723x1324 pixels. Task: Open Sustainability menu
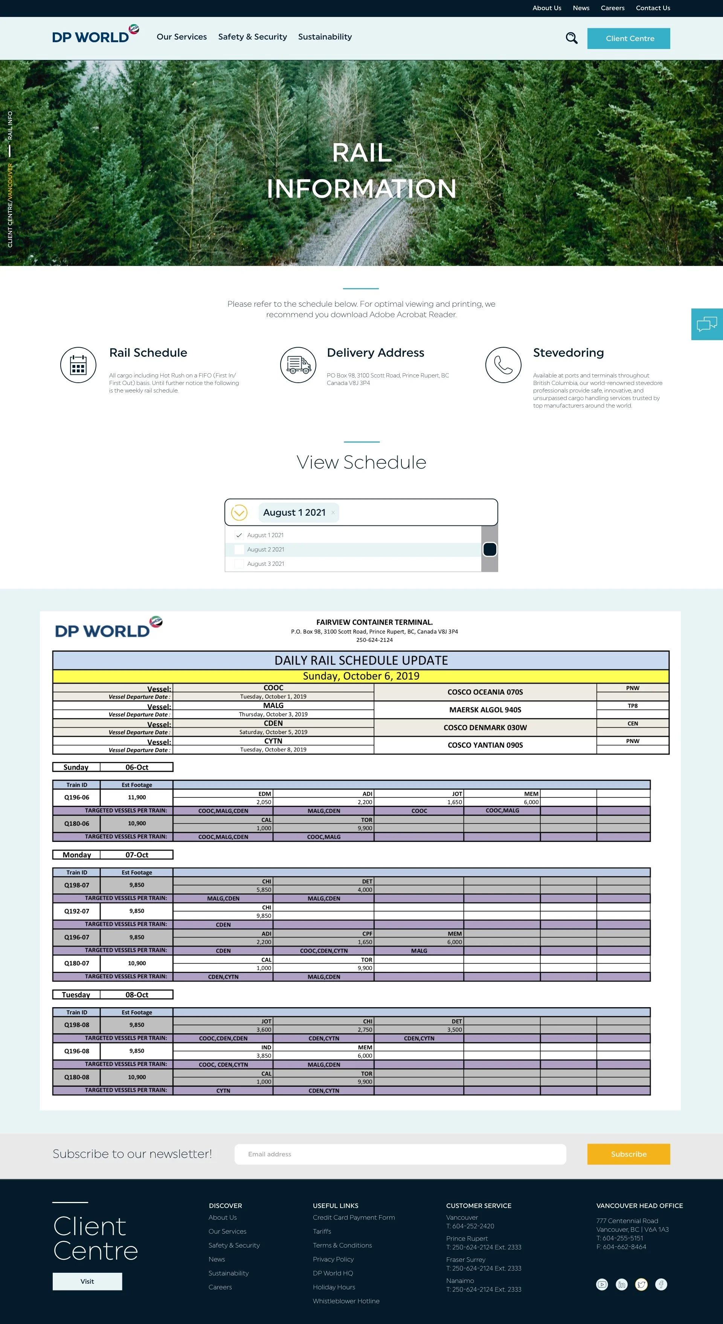(x=325, y=37)
